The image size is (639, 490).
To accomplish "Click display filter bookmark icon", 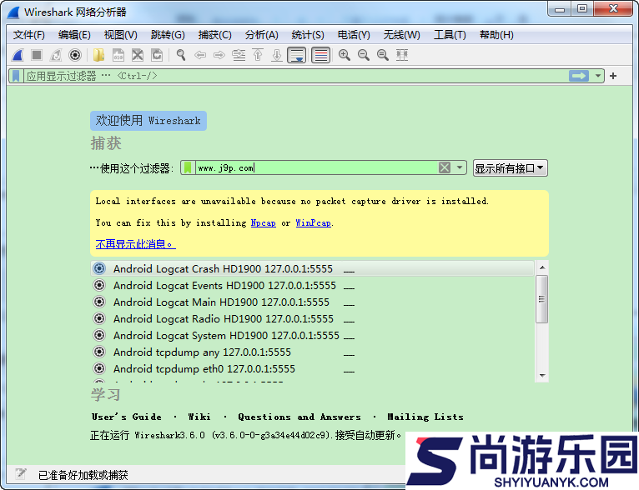I will [x=16, y=76].
